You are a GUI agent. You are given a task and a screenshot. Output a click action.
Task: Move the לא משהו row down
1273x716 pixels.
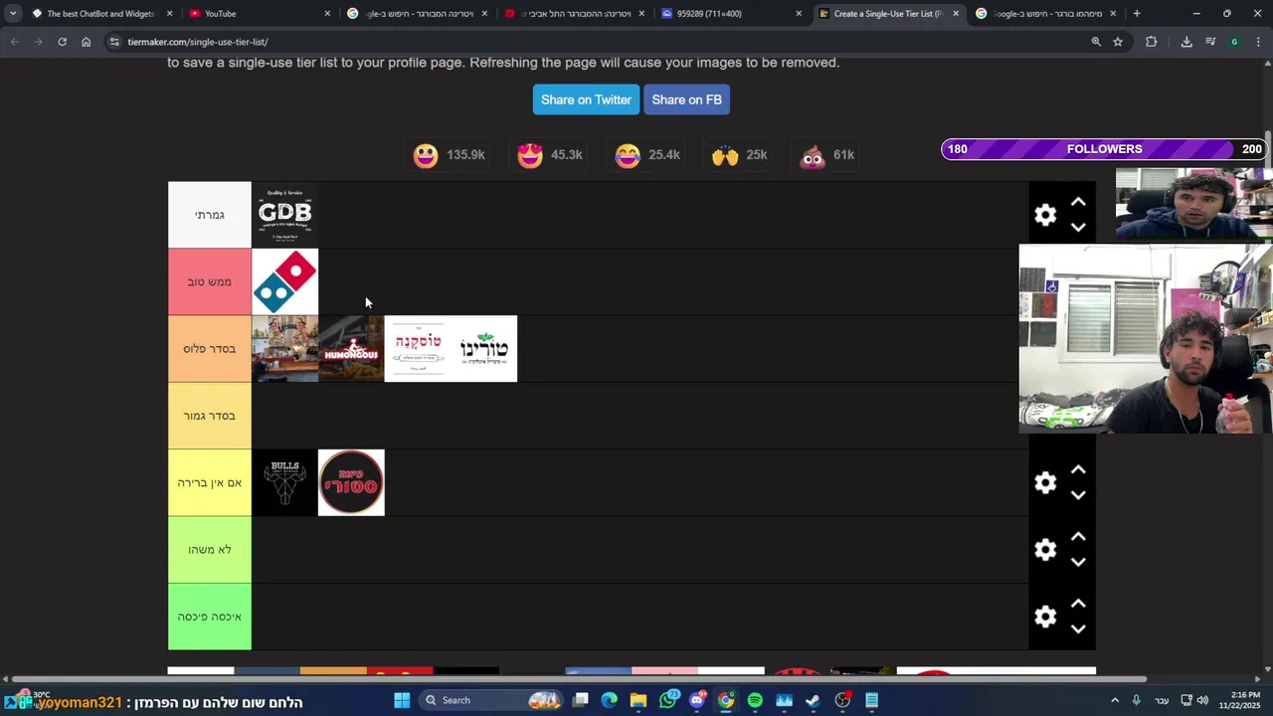[x=1078, y=563]
